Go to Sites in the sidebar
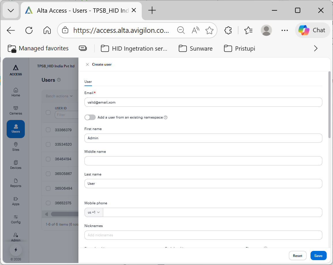Screen dimensions: 333x265 click(x=16, y=147)
